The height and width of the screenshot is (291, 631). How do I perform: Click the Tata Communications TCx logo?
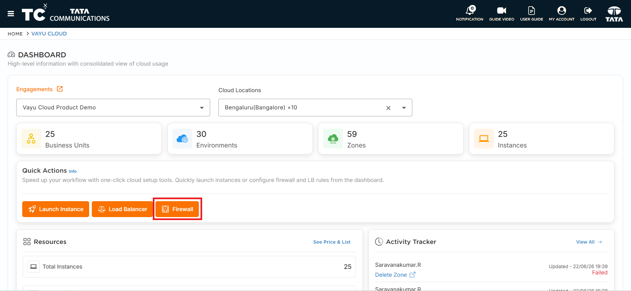pyautogui.click(x=66, y=13)
